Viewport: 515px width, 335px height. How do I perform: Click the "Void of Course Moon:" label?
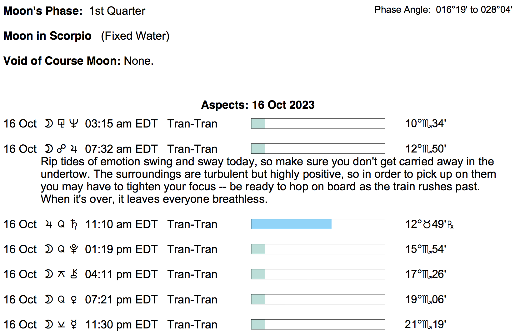click(x=62, y=61)
